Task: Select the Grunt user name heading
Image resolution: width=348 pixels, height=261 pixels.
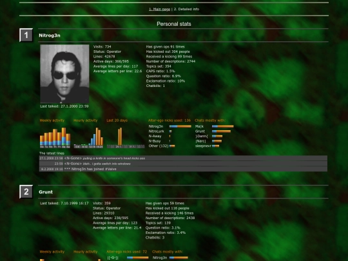Action: (x=46, y=192)
